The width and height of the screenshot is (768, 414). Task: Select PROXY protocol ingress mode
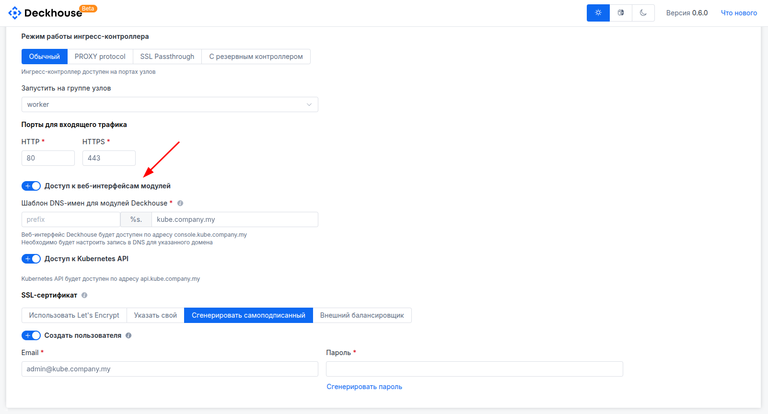pyautogui.click(x=100, y=57)
